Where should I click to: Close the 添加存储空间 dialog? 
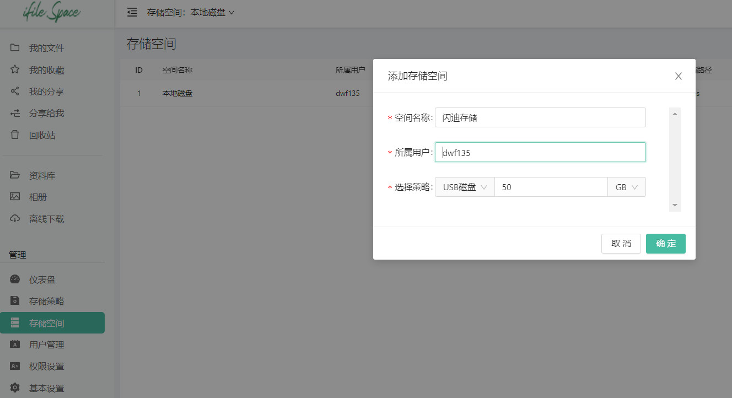pos(679,76)
